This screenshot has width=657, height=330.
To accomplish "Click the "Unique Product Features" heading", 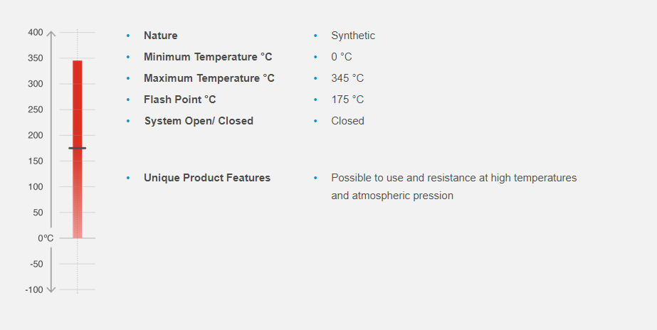I will (207, 178).
